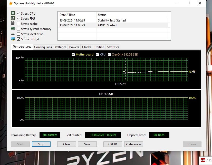
Task: Click the monitor icon beside Stress GPU(s)
Action: coord(13,39)
